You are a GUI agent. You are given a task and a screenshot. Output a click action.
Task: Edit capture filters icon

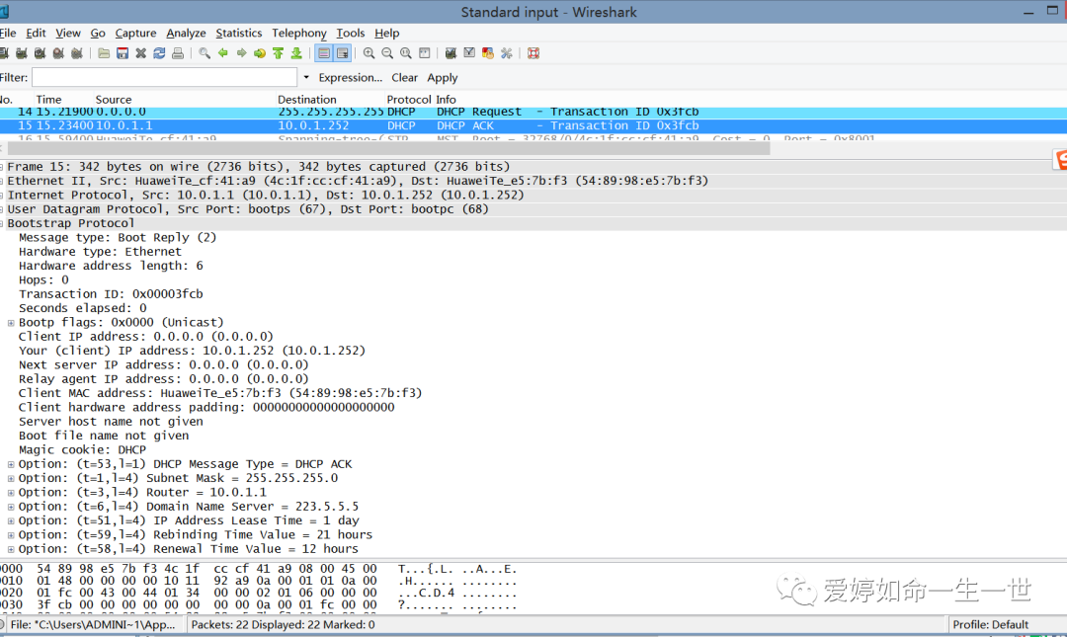pos(451,53)
